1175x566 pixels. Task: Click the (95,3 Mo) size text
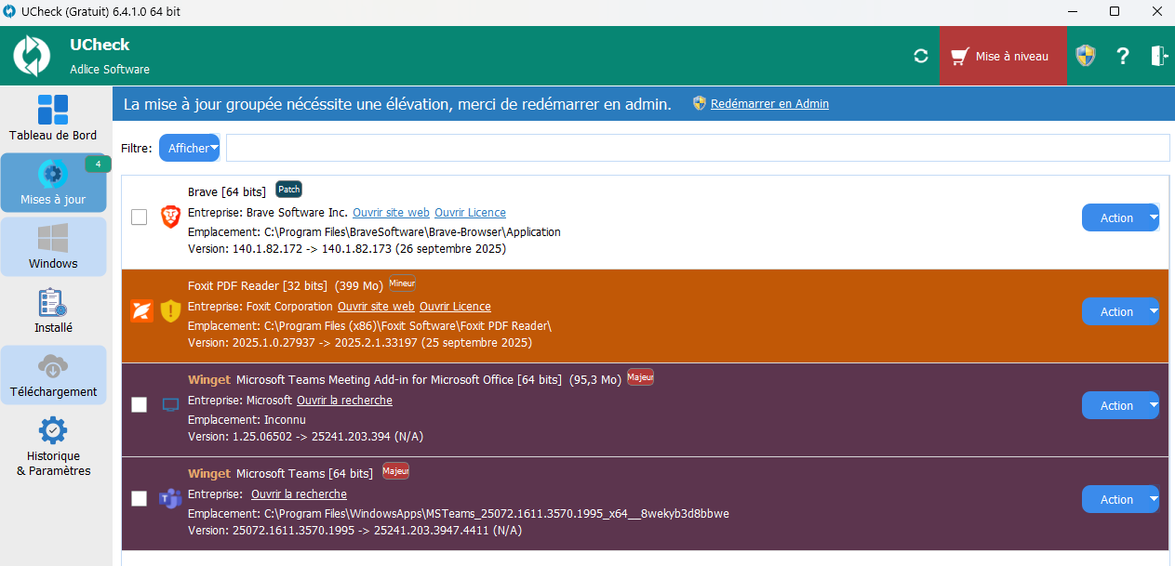(594, 380)
